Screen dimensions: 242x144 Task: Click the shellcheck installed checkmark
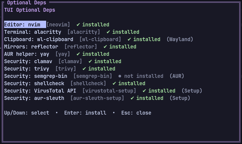[114, 84]
